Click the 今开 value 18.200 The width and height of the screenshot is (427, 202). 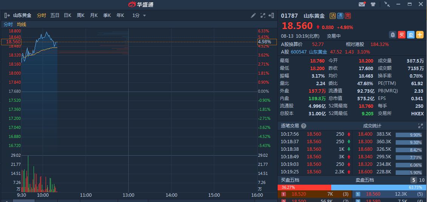pos(366,61)
